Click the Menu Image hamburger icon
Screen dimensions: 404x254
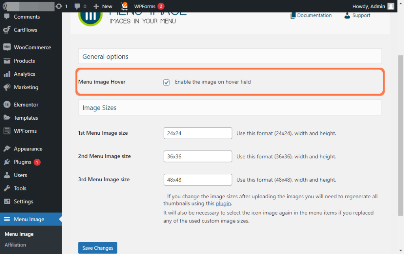(x=7, y=219)
